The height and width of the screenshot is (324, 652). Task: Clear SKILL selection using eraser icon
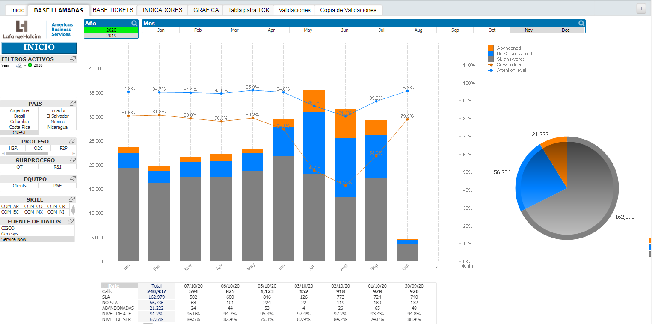(x=72, y=199)
